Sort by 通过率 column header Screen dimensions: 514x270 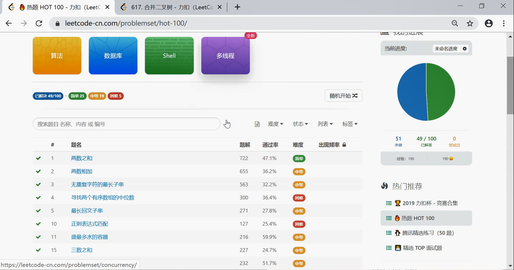click(x=270, y=145)
